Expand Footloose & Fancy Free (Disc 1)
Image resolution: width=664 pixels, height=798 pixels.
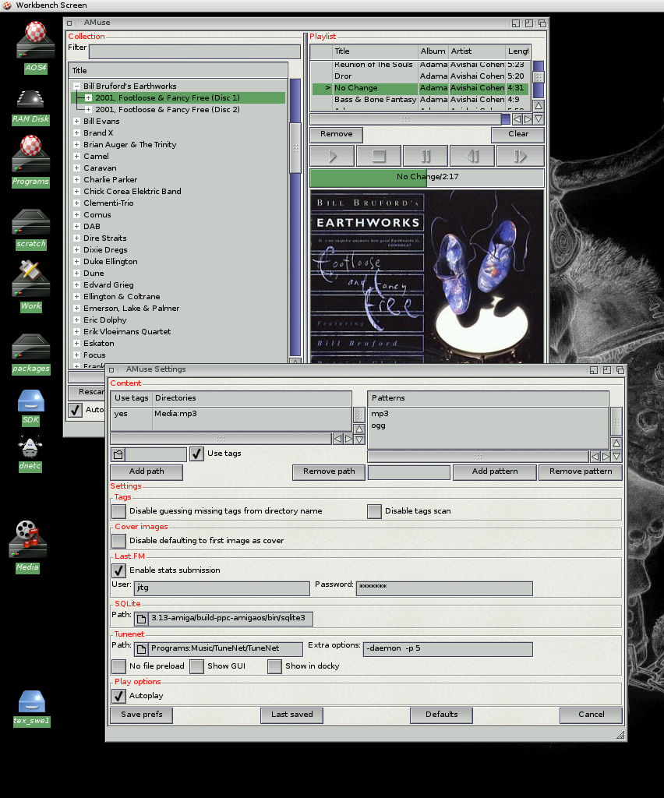[89, 97]
